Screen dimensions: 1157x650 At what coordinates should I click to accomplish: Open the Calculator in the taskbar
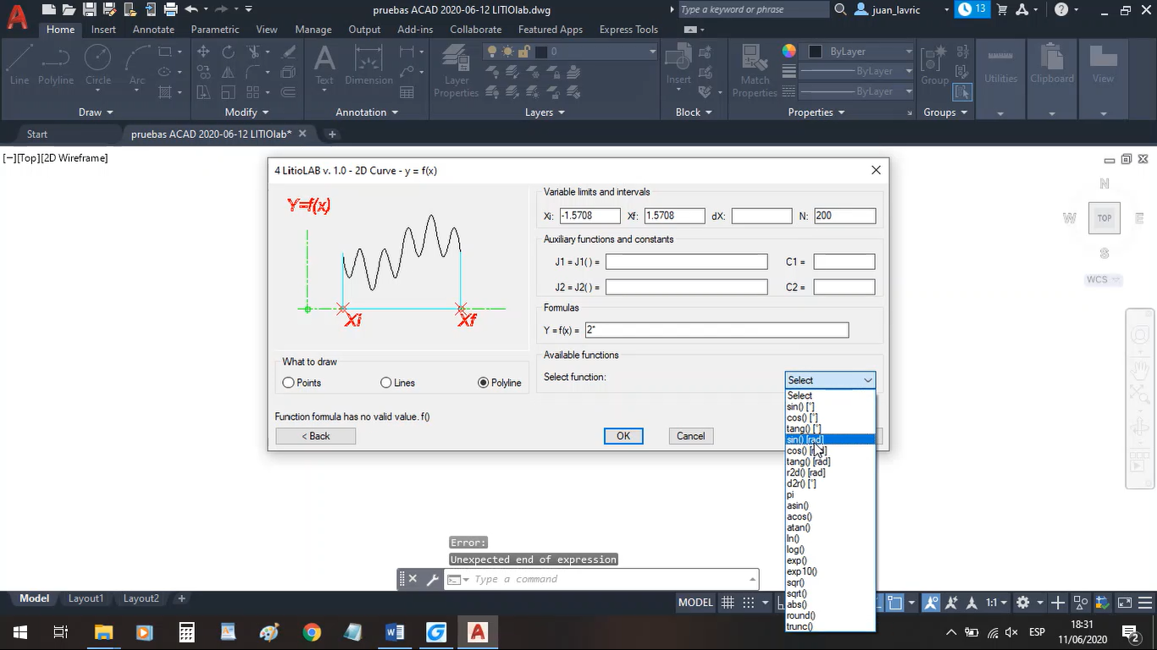[x=187, y=632]
